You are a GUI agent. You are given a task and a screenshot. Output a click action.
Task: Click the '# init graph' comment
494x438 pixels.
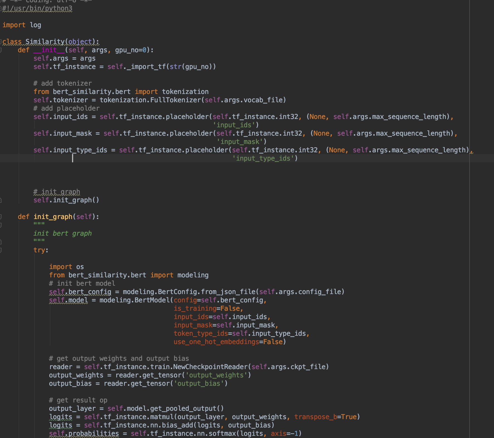57,192
